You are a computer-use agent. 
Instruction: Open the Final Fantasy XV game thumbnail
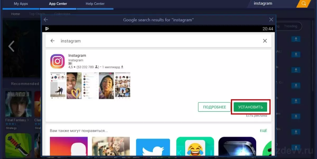[18, 104]
